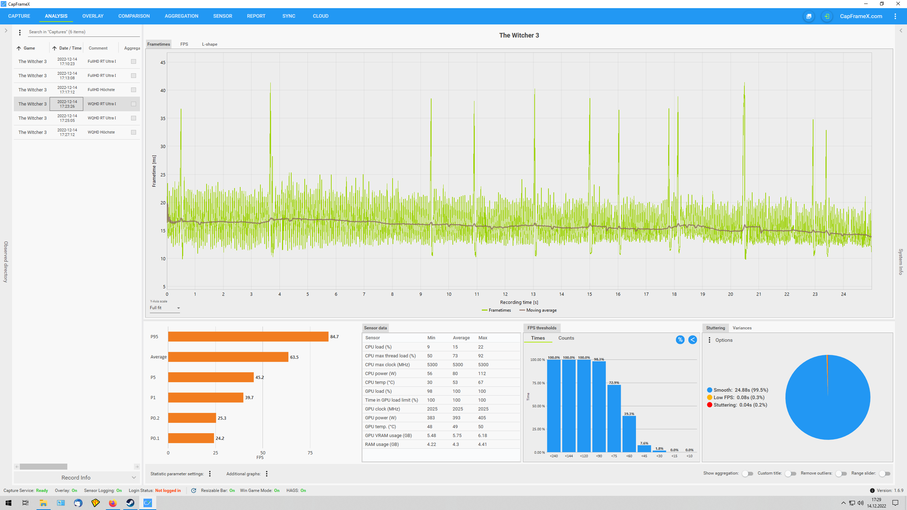The width and height of the screenshot is (907, 510).
Task: Click the SENSOR navigation icon in toolbar
Action: pyautogui.click(x=222, y=16)
